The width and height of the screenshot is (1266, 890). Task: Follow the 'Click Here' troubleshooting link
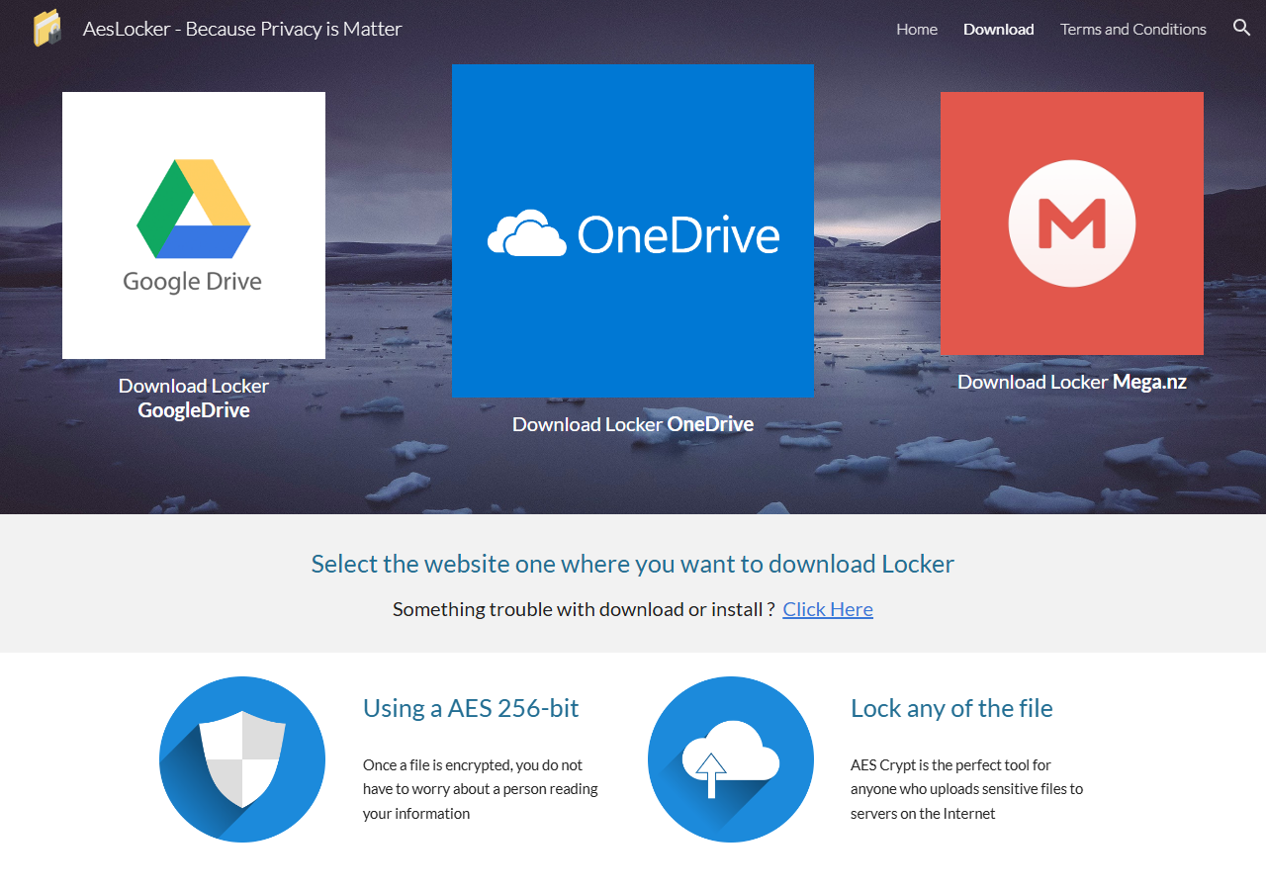(828, 609)
